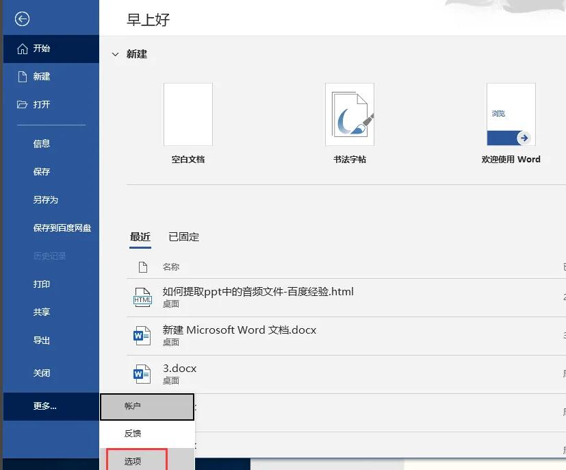Click the back arrow circle icon
The width and height of the screenshot is (566, 470).
tap(22, 18)
